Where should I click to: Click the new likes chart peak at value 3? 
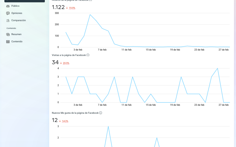point(108,126)
